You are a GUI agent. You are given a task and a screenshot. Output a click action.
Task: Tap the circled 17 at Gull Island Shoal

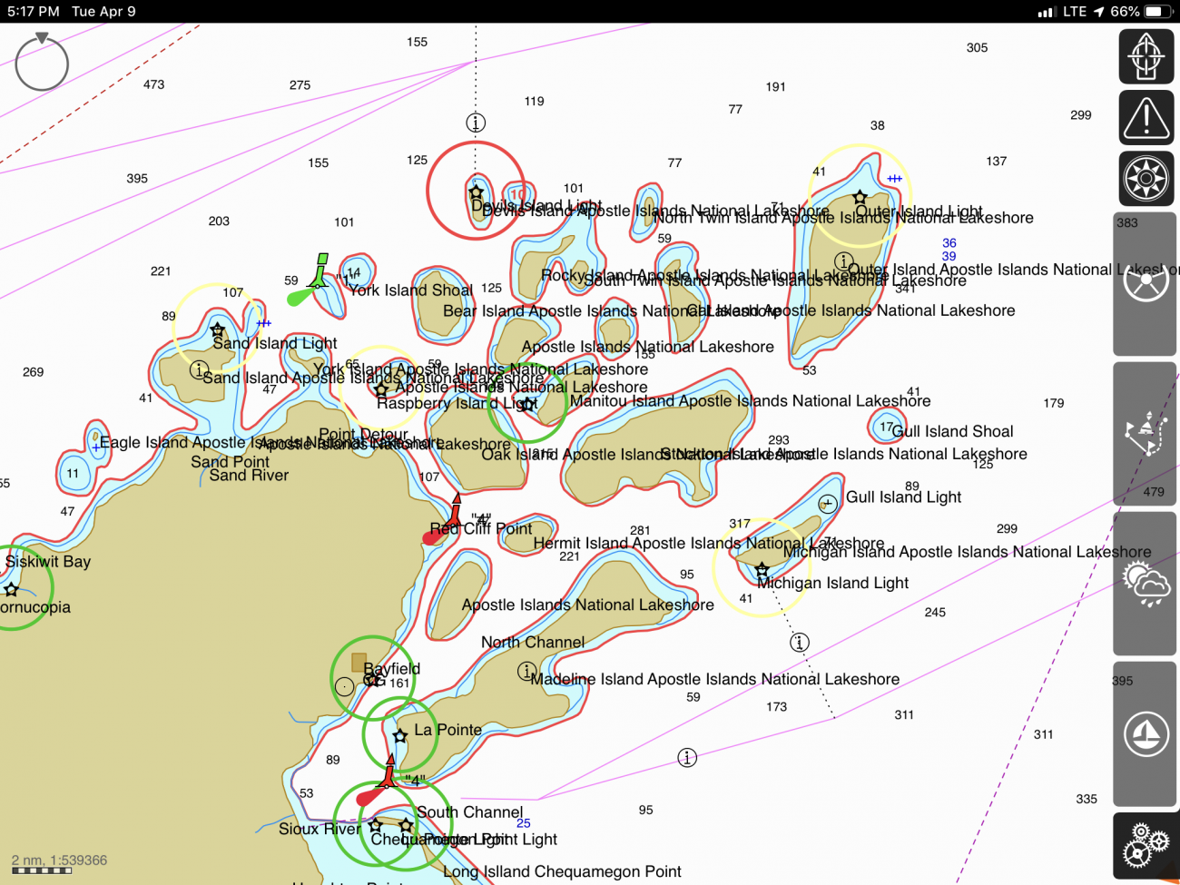886,427
